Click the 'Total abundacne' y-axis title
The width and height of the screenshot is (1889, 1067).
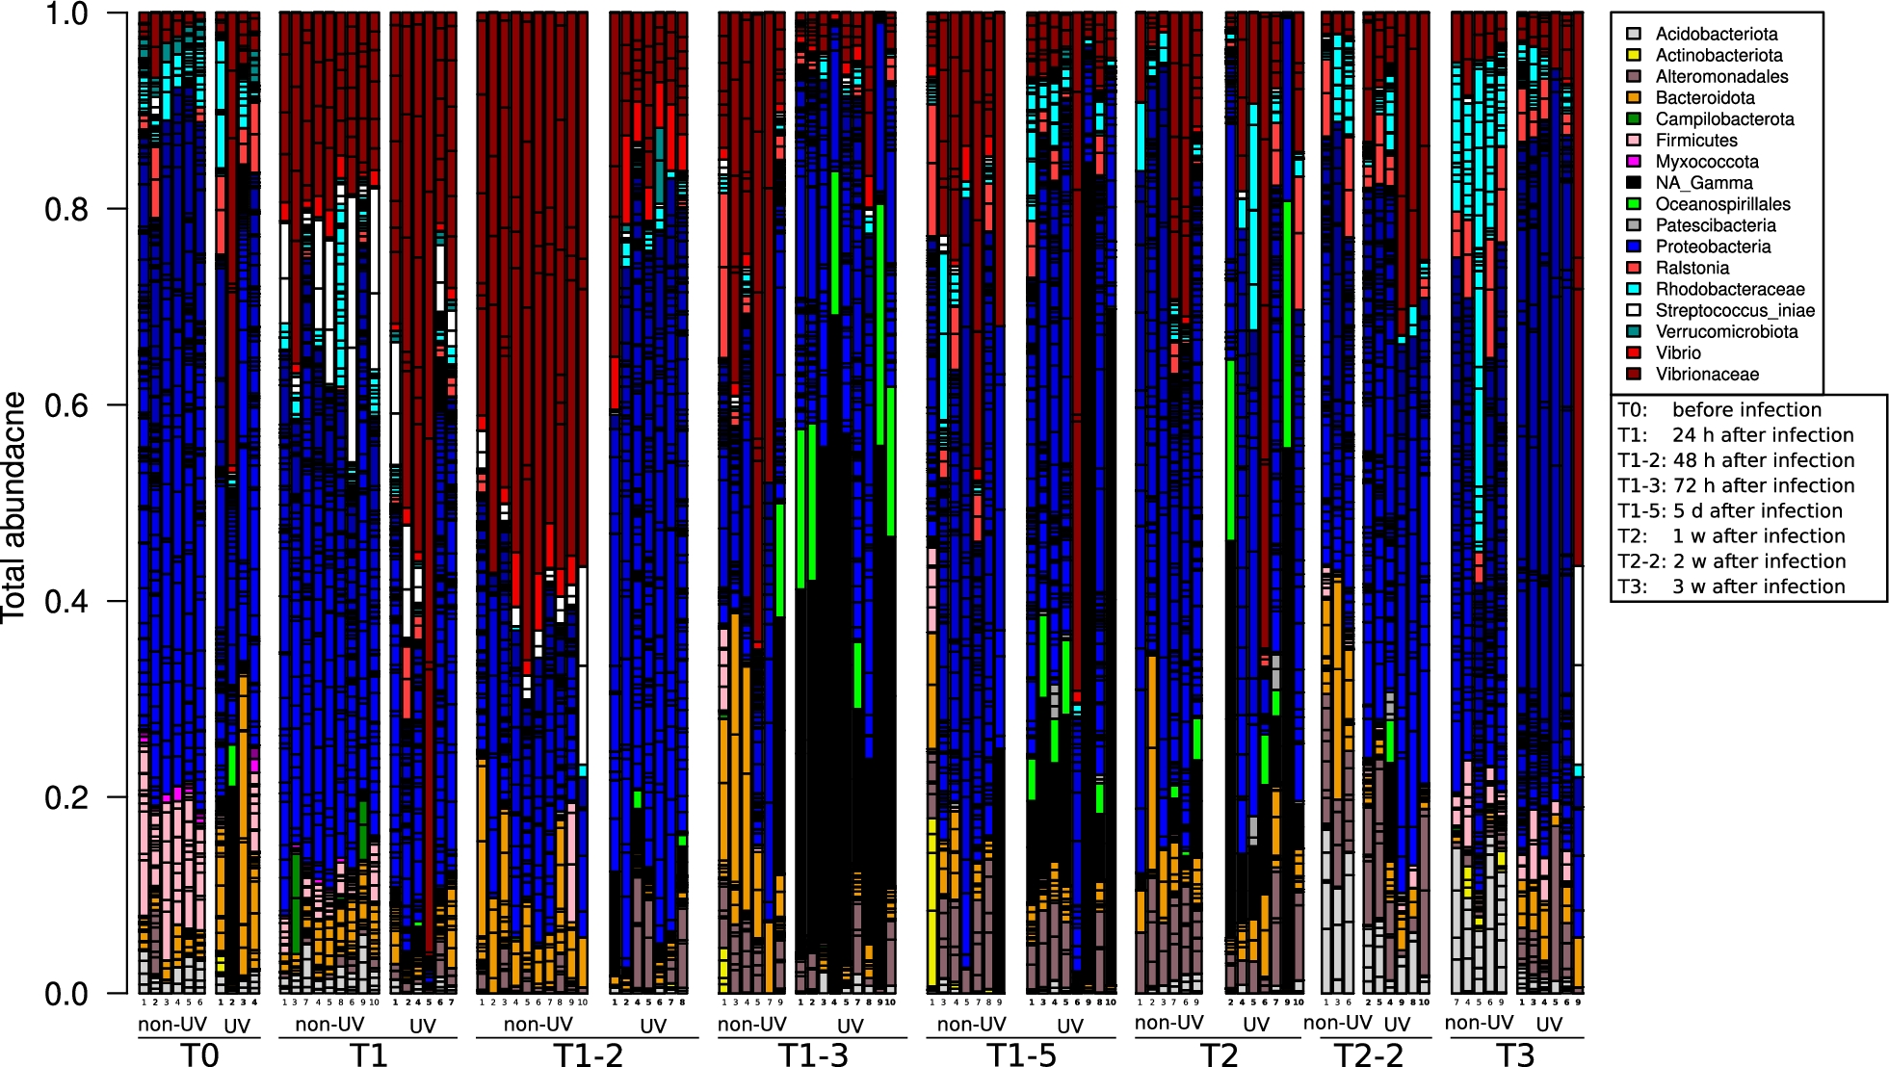[x=14, y=507]
